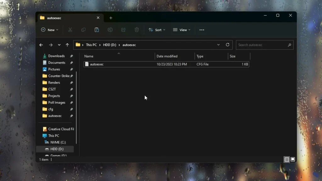
Task: Cut the selected file using scissors icon
Action: pos(70,30)
